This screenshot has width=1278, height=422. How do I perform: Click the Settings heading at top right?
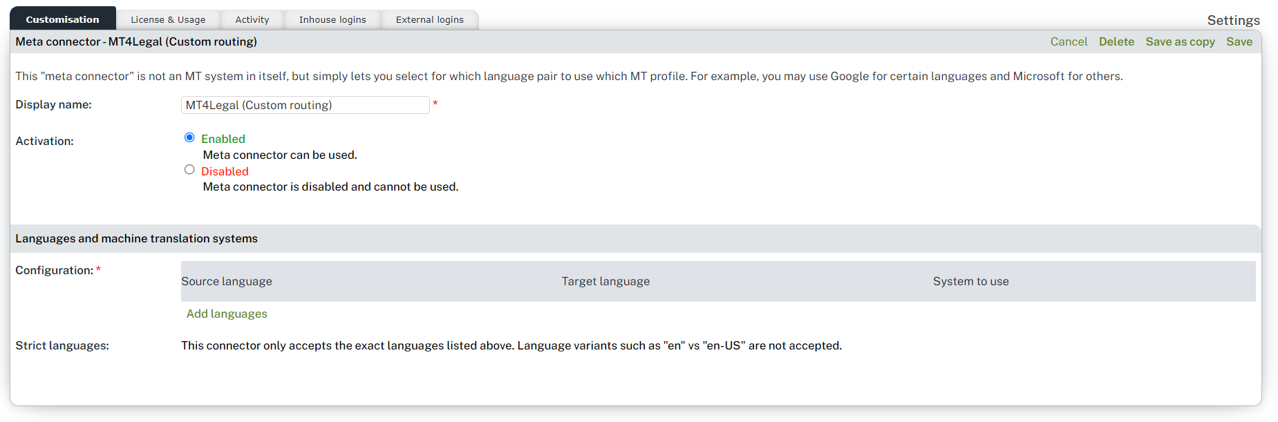(1233, 20)
